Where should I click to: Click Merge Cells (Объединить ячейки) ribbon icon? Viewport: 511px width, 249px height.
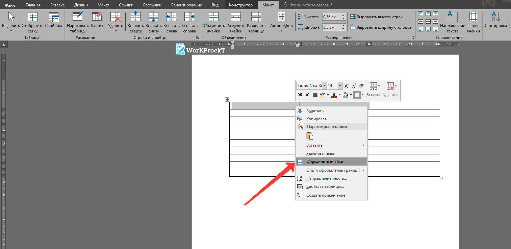tap(213, 17)
